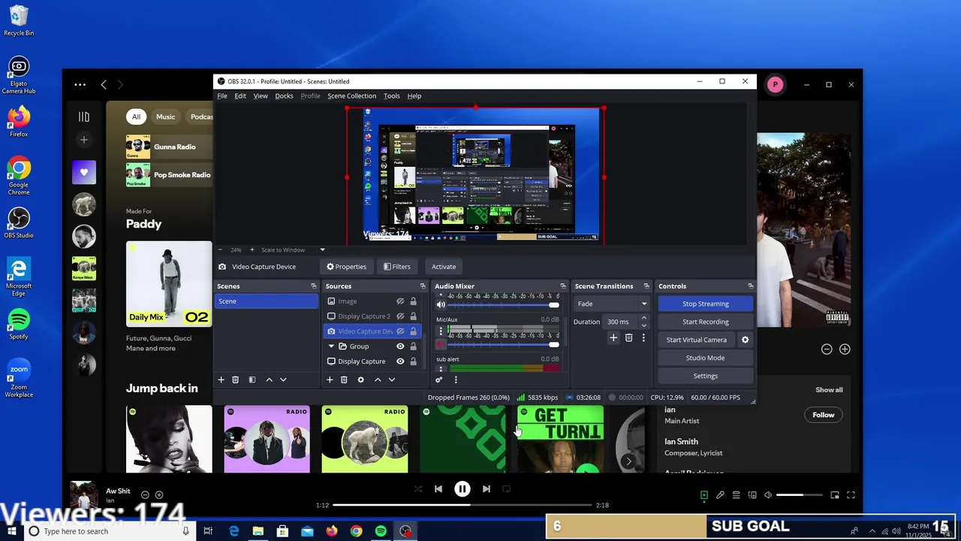Open Your Library icon in Spotify sidebar

84,116
